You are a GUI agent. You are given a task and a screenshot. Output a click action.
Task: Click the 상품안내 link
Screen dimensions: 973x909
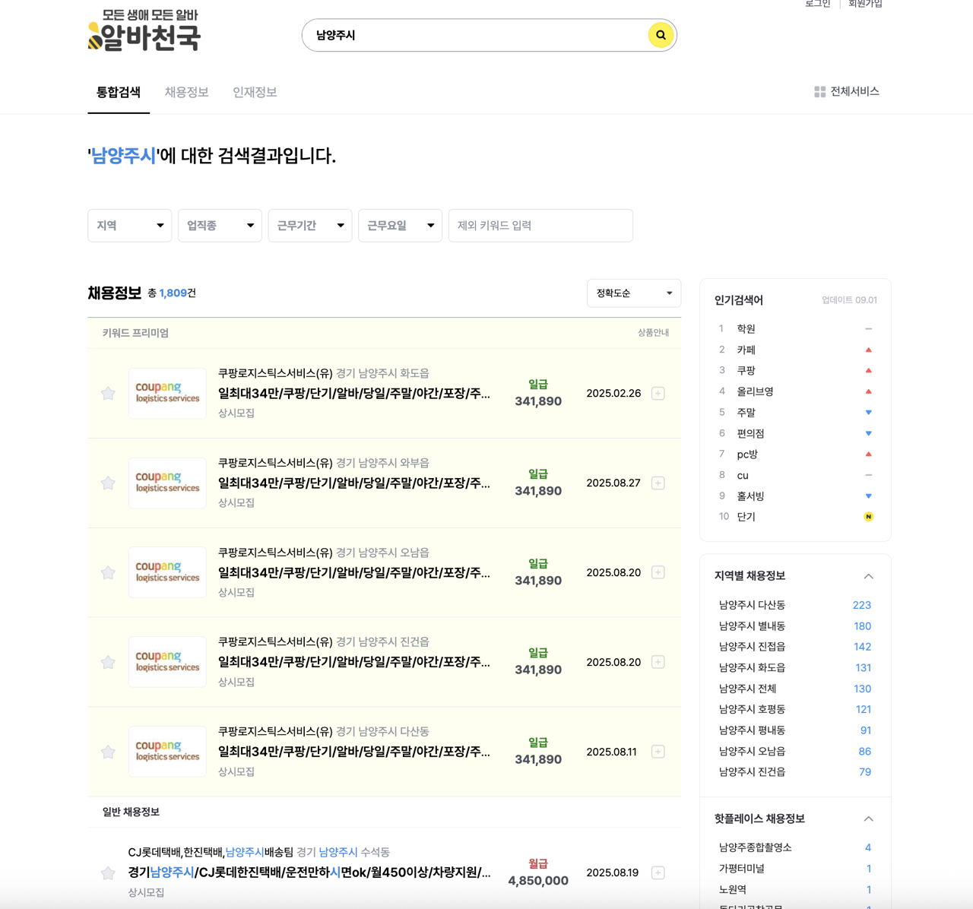pyautogui.click(x=653, y=333)
